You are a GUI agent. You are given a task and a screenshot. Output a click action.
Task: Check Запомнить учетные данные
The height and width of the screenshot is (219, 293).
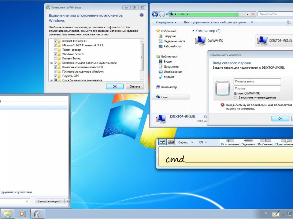[x=235, y=97]
